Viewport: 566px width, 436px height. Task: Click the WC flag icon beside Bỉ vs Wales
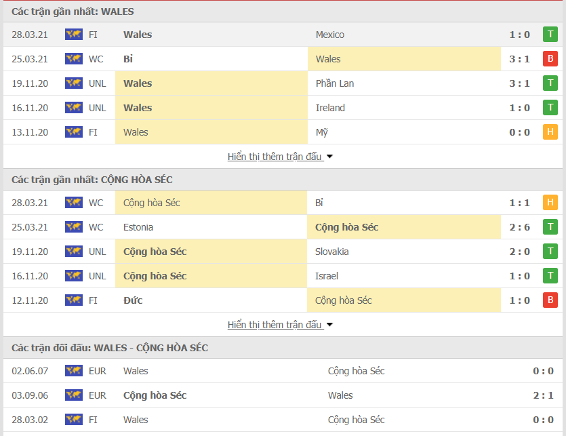[73, 59]
